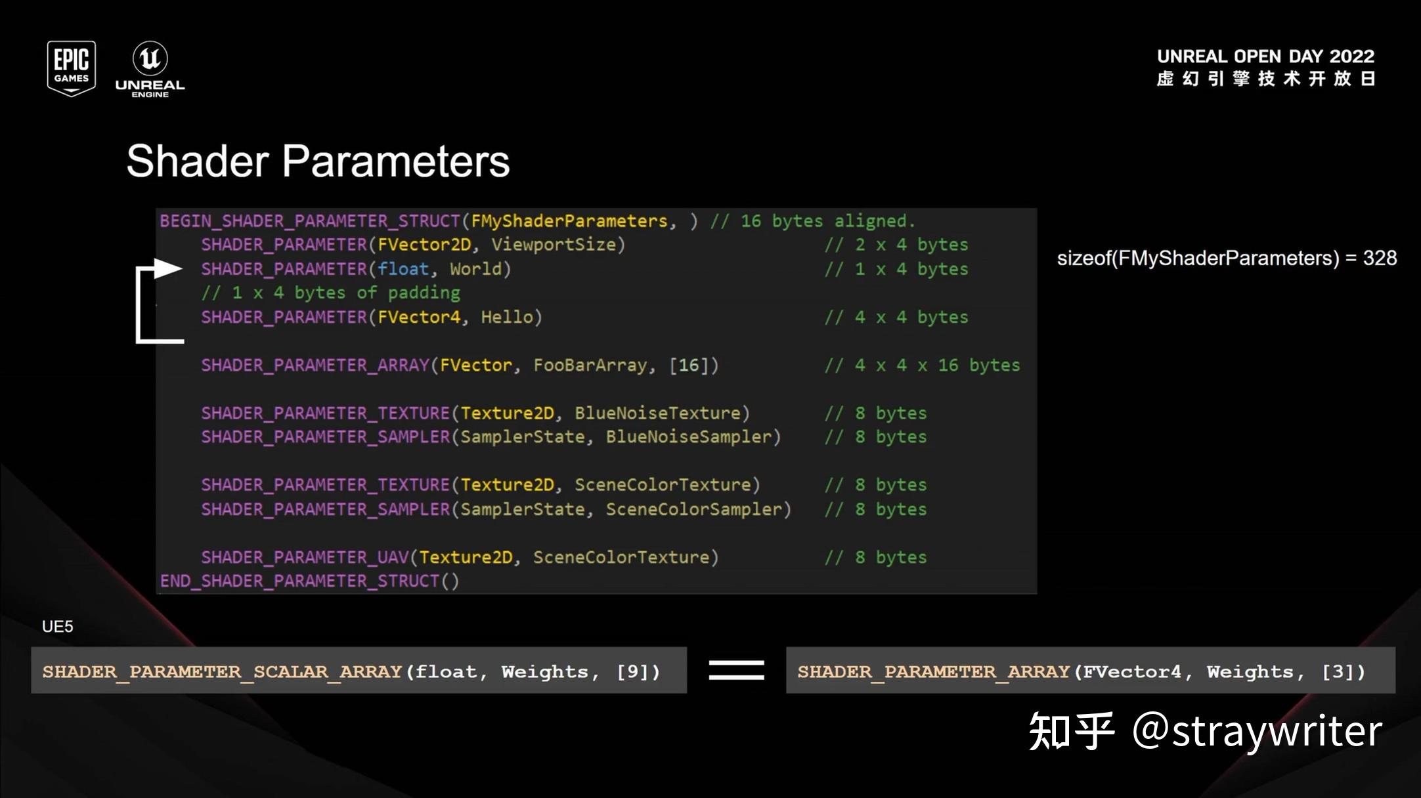
Task: Click the EPIC GAMES shield badge
Action: coord(71,67)
